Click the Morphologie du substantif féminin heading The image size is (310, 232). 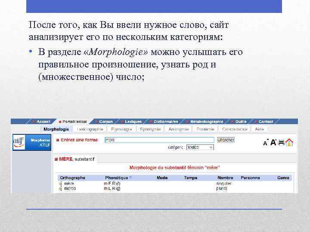click(x=175, y=168)
